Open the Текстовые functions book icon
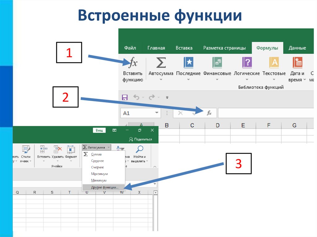Viewport: 317px width, 237px height. click(274, 62)
